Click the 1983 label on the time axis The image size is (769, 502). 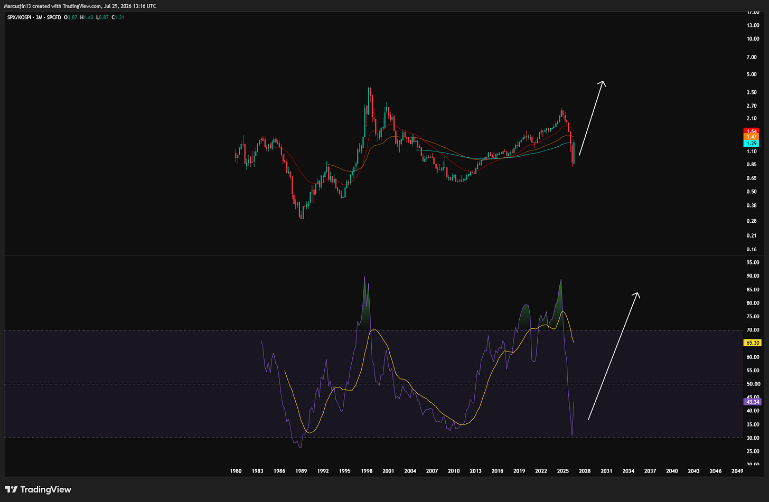pos(257,471)
